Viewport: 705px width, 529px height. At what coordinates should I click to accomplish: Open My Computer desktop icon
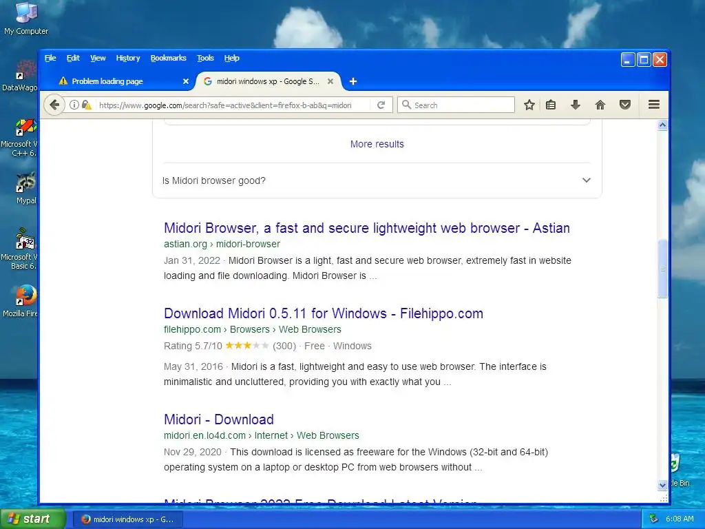[26, 19]
